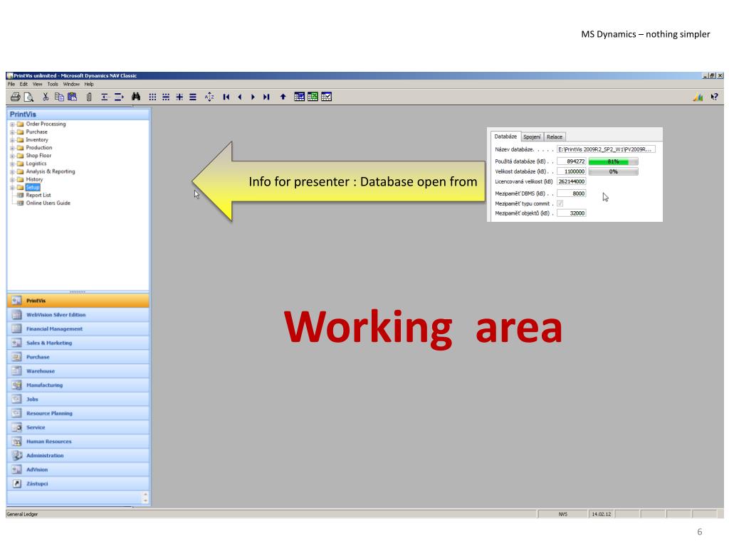The width and height of the screenshot is (729, 546).
Task: Click the Print toolbar icon
Action: 16,97
